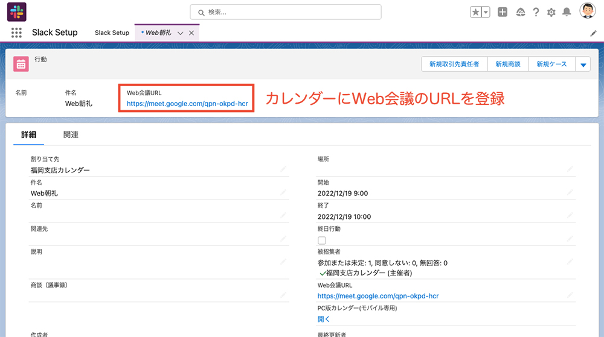Expand the favorites list dropdown arrow
The width and height of the screenshot is (604, 337).
click(x=486, y=12)
